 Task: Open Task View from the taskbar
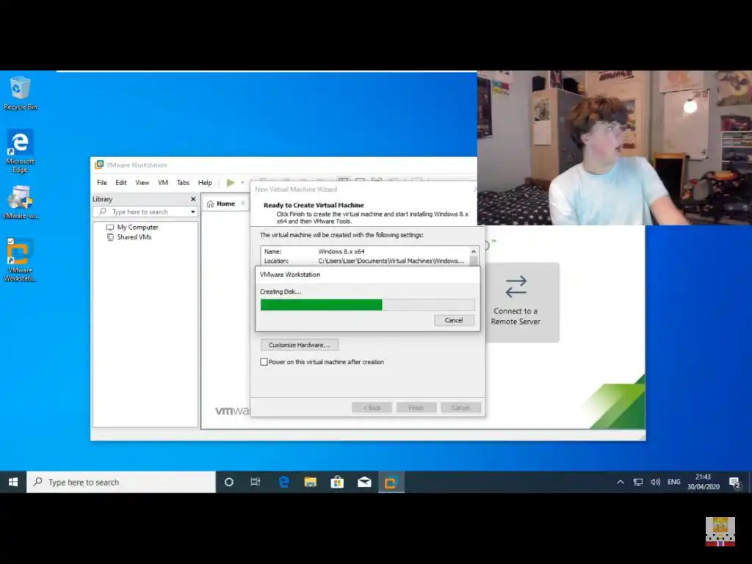[255, 482]
